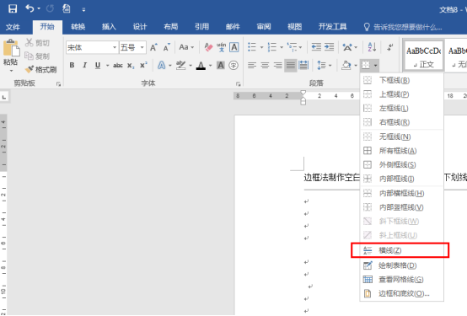467x316 pixels.
Task: Click the clear formatting eraser icon
Action: coord(208,47)
